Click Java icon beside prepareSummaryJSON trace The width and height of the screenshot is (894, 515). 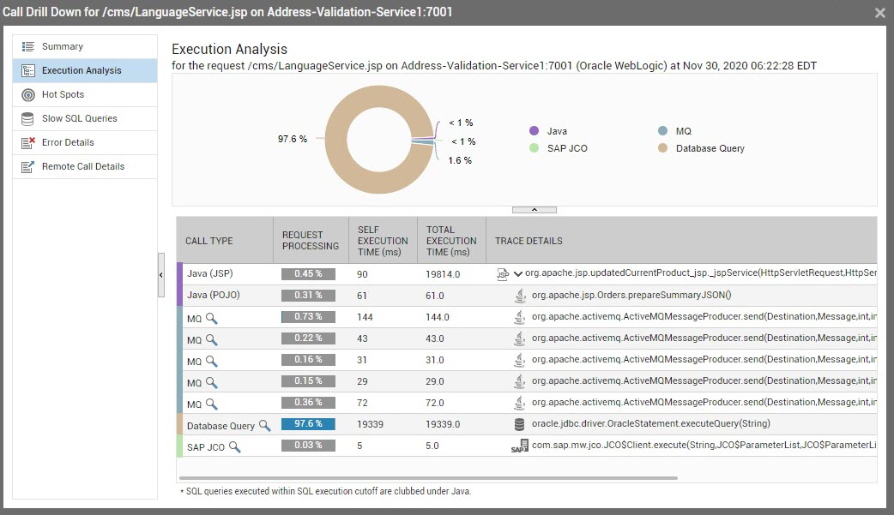point(519,295)
